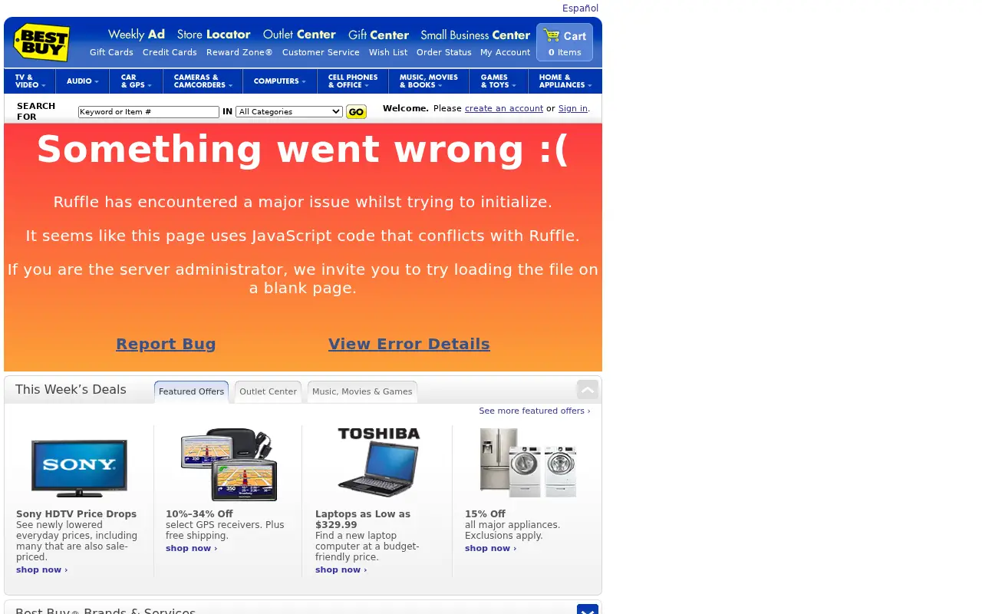Image resolution: width=982 pixels, height=614 pixels.
Task: Open the Car & GPS menu
Action: point(136,81)
